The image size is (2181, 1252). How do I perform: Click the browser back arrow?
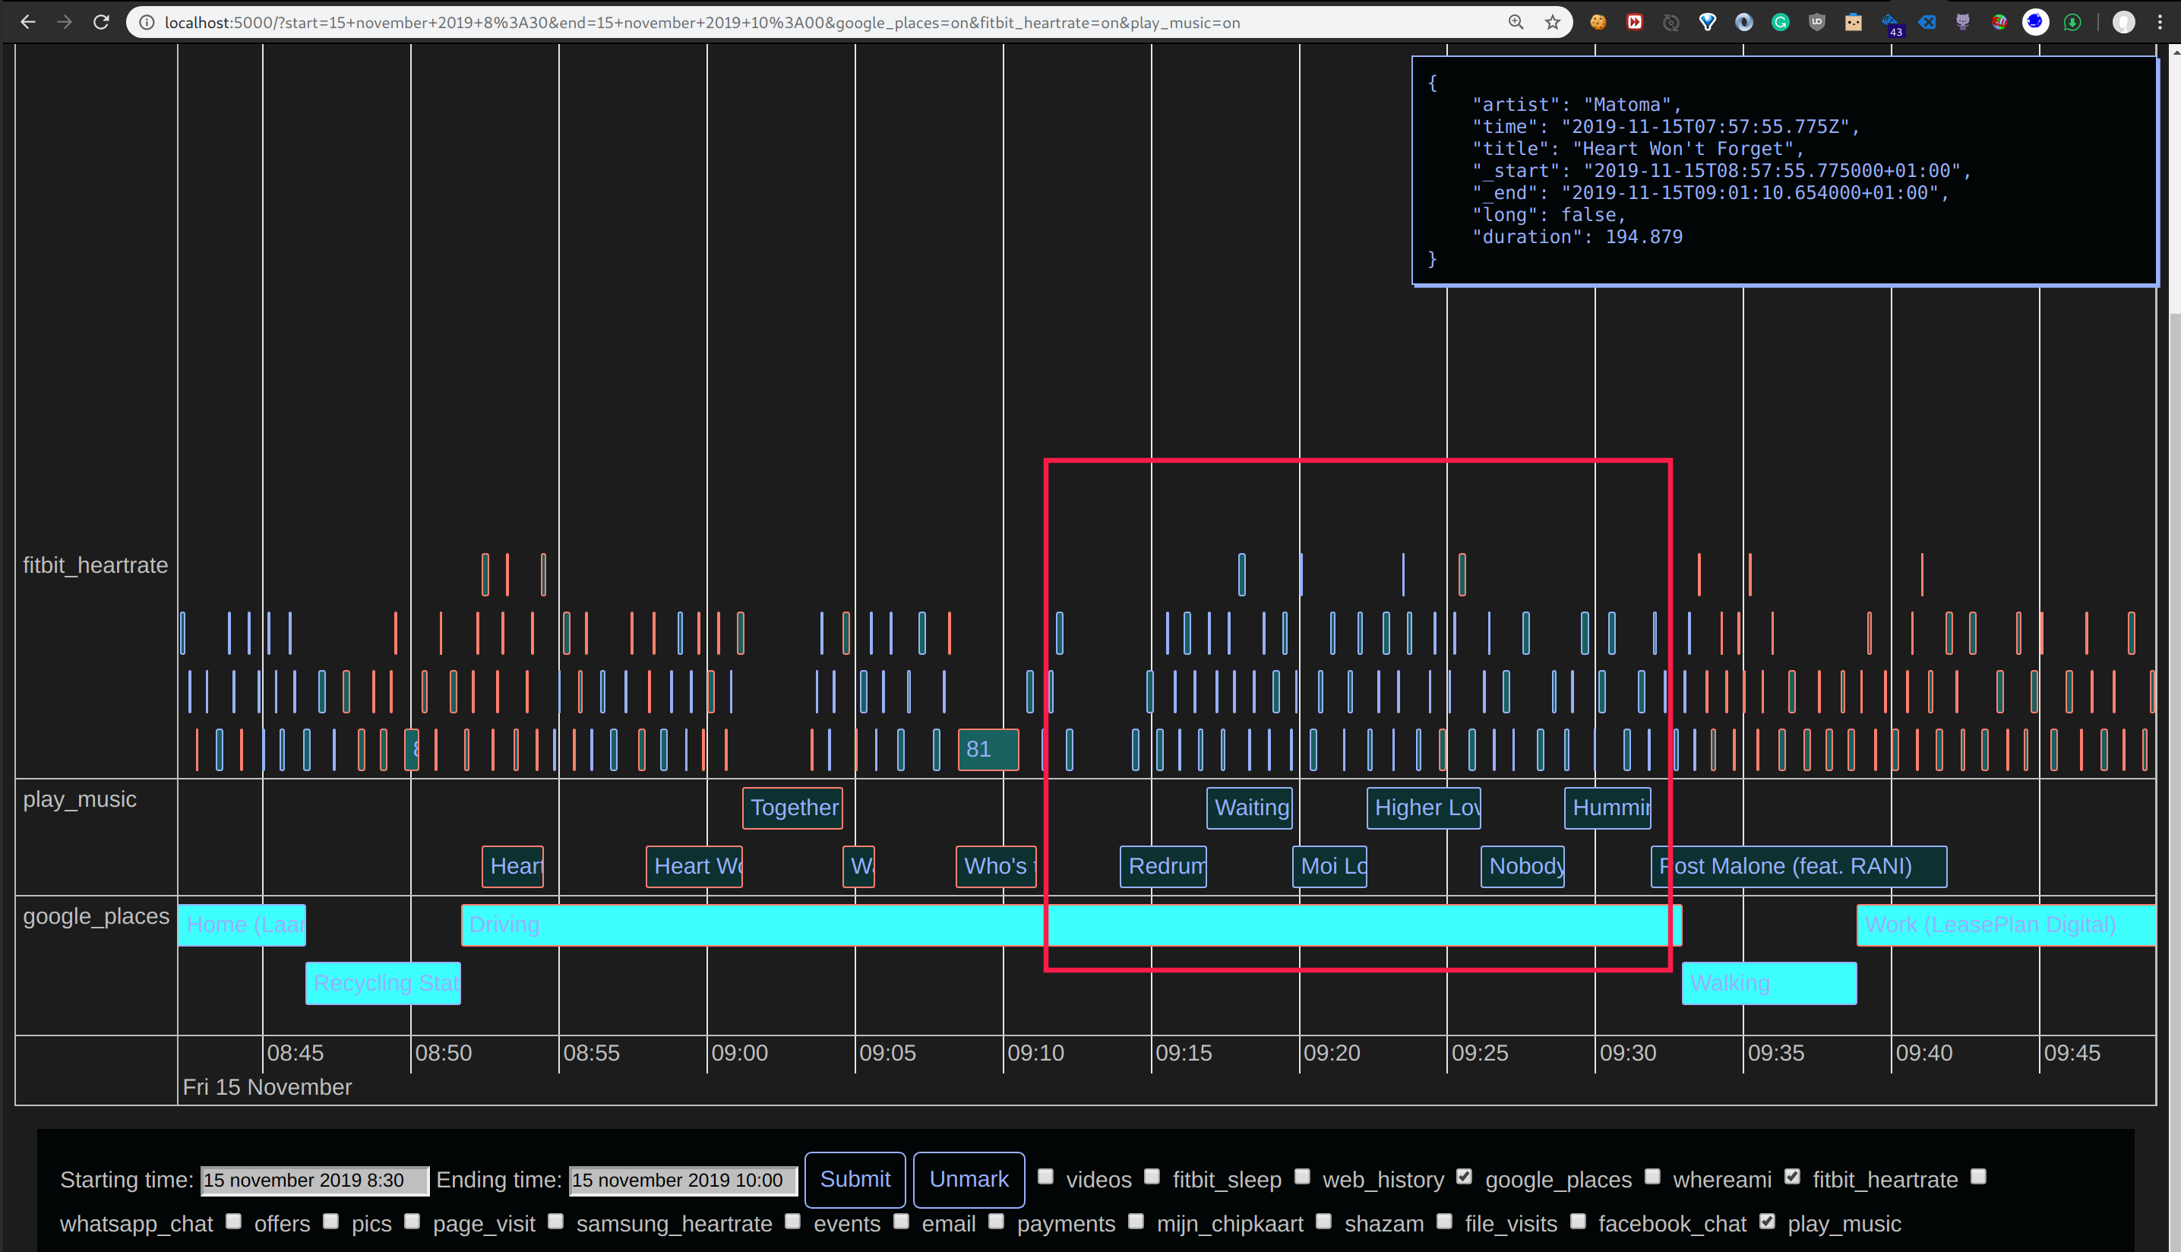(x=27, y=22)
